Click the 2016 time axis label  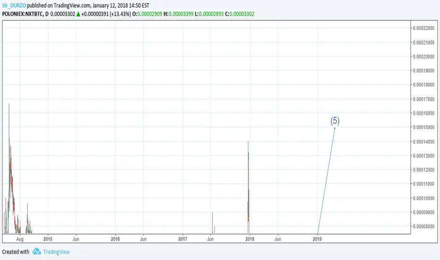tap(115, 239)
